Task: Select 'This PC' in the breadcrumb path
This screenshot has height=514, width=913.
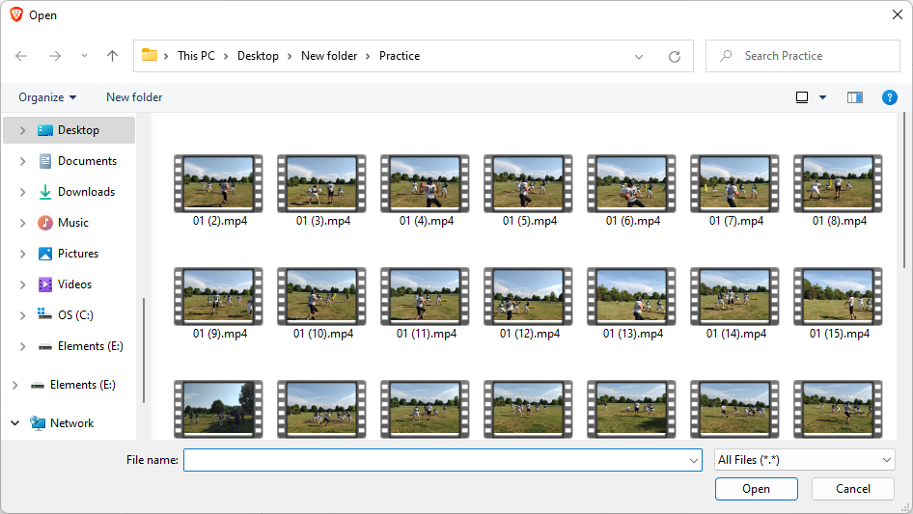Action: coord(196,56)
